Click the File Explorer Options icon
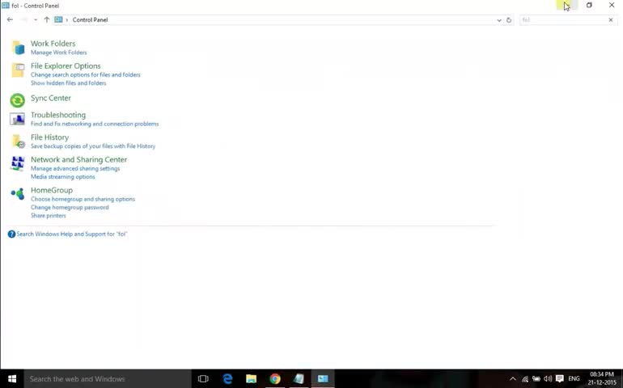The width and height of the screenshot is (623, 388). (x=18, y=70)
